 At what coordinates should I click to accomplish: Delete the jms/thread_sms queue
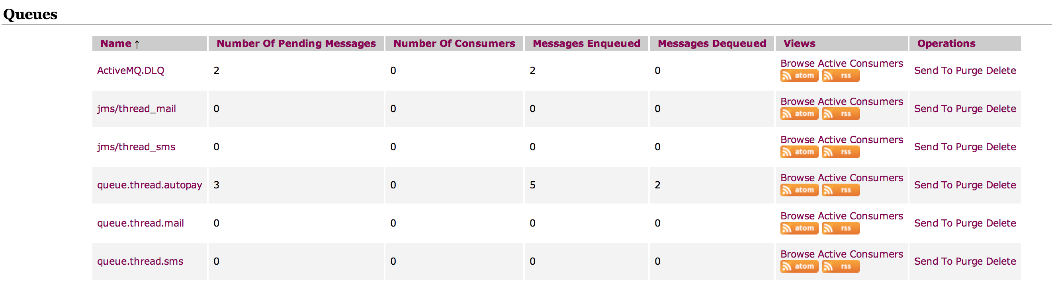1001,147
